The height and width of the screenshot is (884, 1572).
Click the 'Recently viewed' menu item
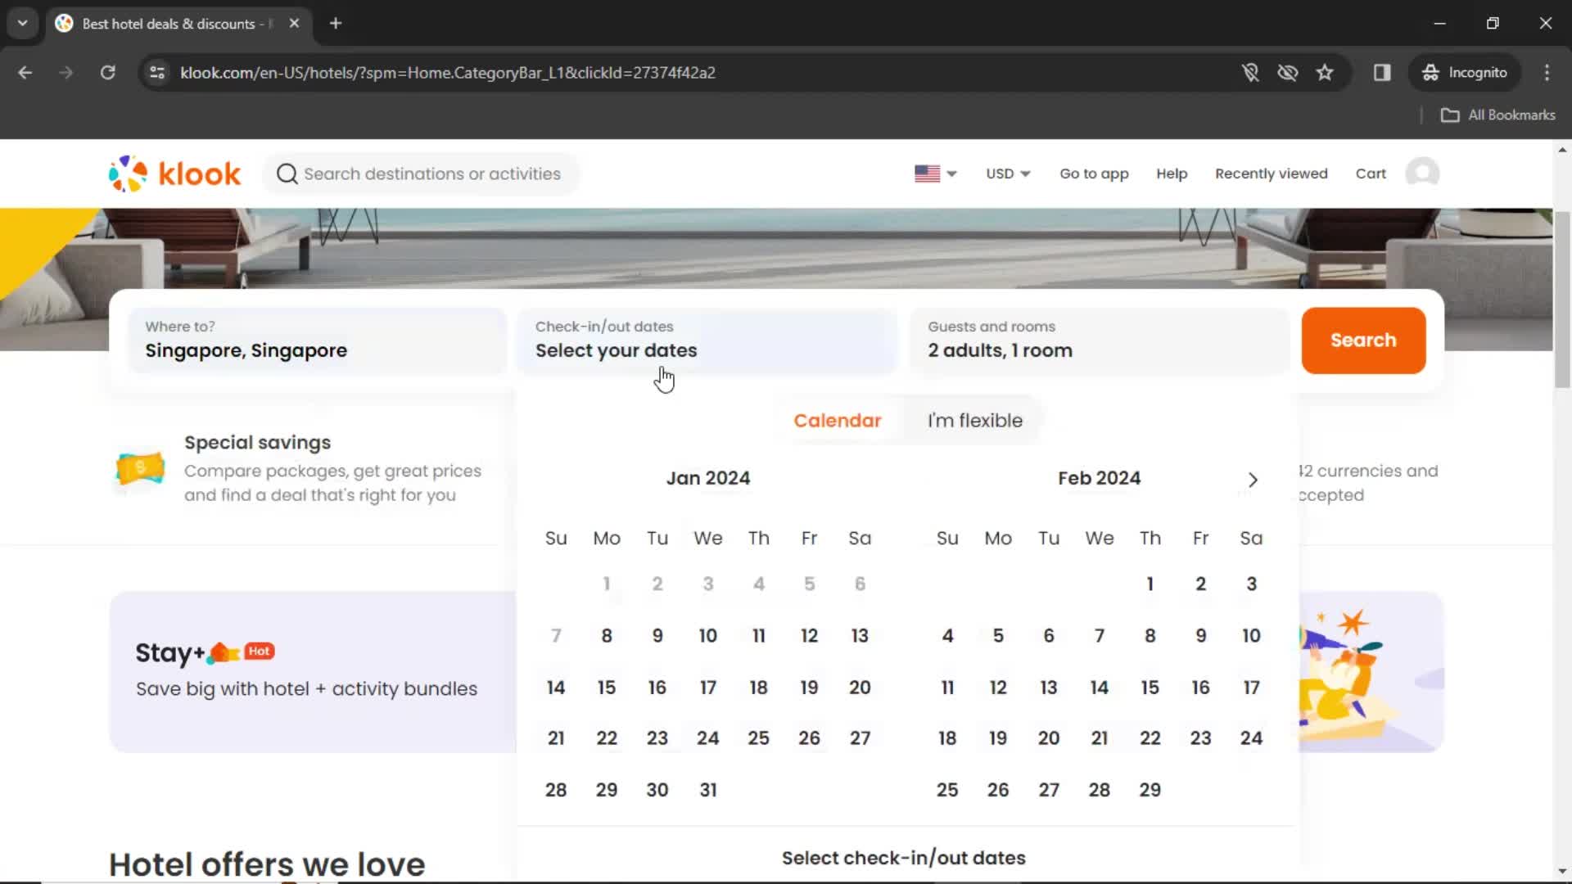1271,174
